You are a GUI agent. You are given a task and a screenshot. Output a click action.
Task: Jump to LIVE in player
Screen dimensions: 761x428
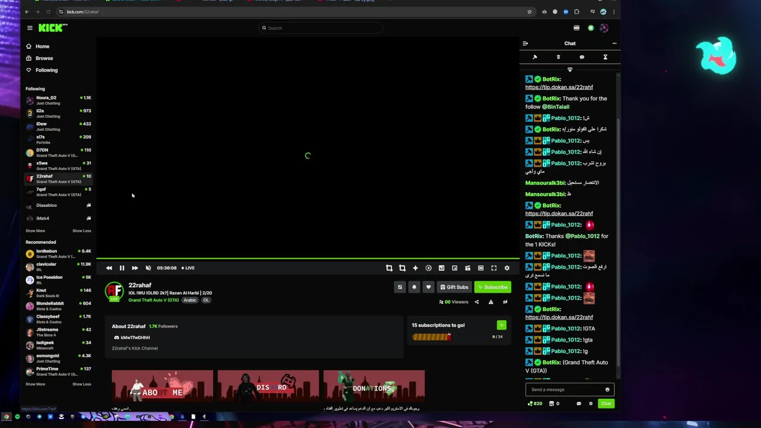click(x=188, y=268)
